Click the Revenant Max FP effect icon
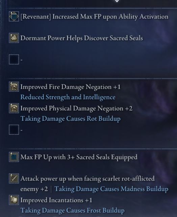Viewport: 177px width, 217px height. point(14,16)
